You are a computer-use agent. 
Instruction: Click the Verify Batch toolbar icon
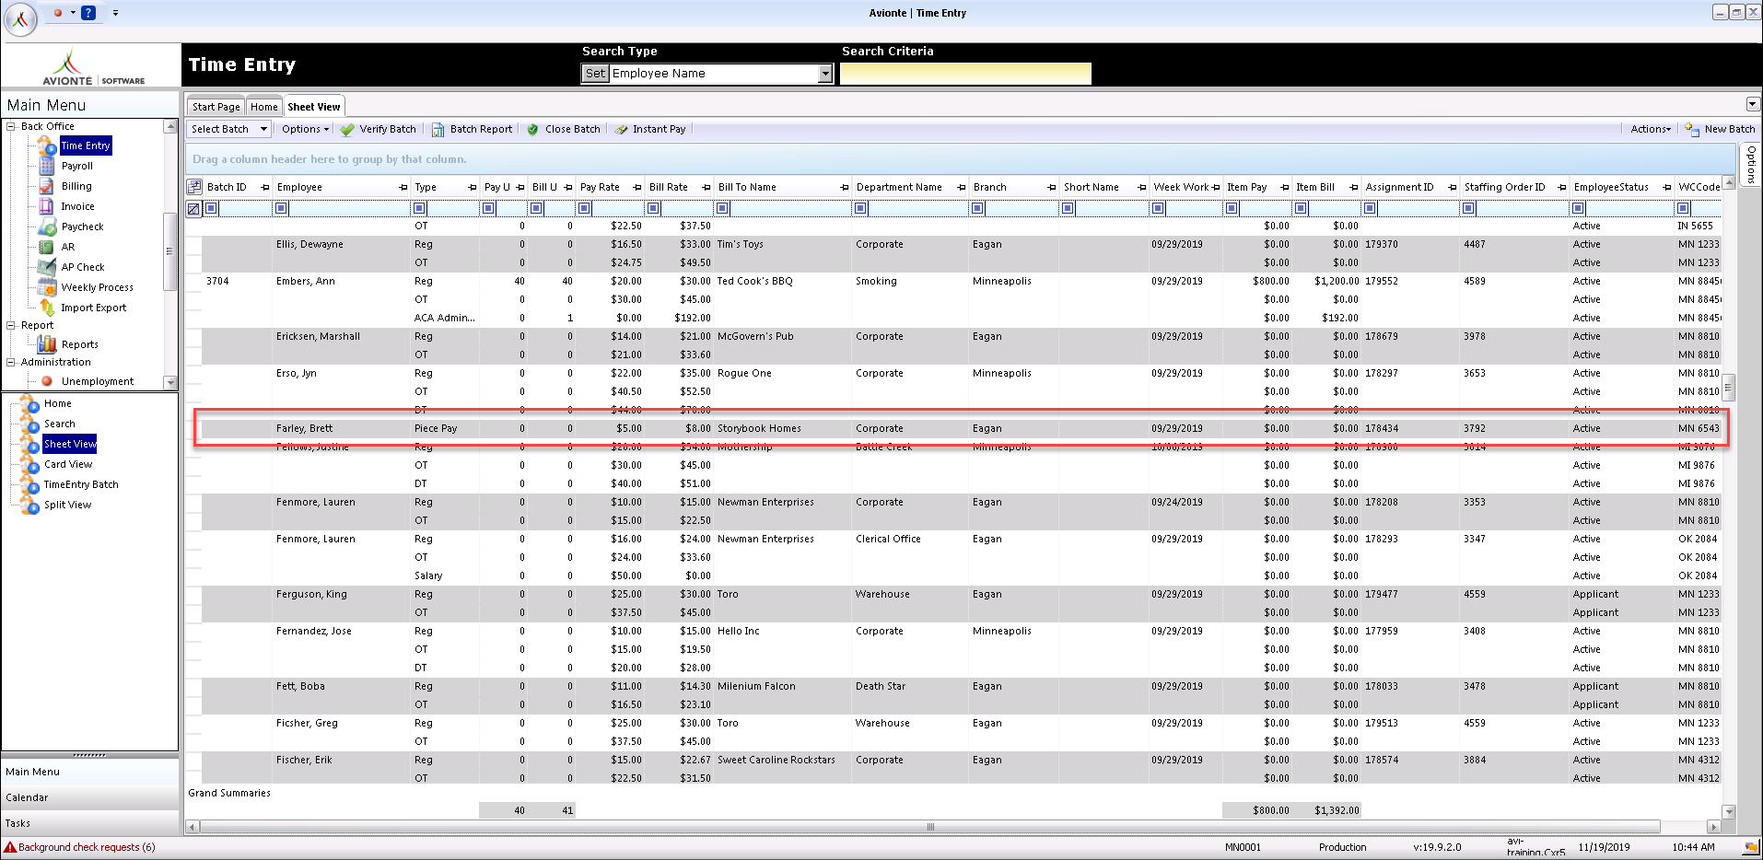pyautogui.click(x=347, y=129)
